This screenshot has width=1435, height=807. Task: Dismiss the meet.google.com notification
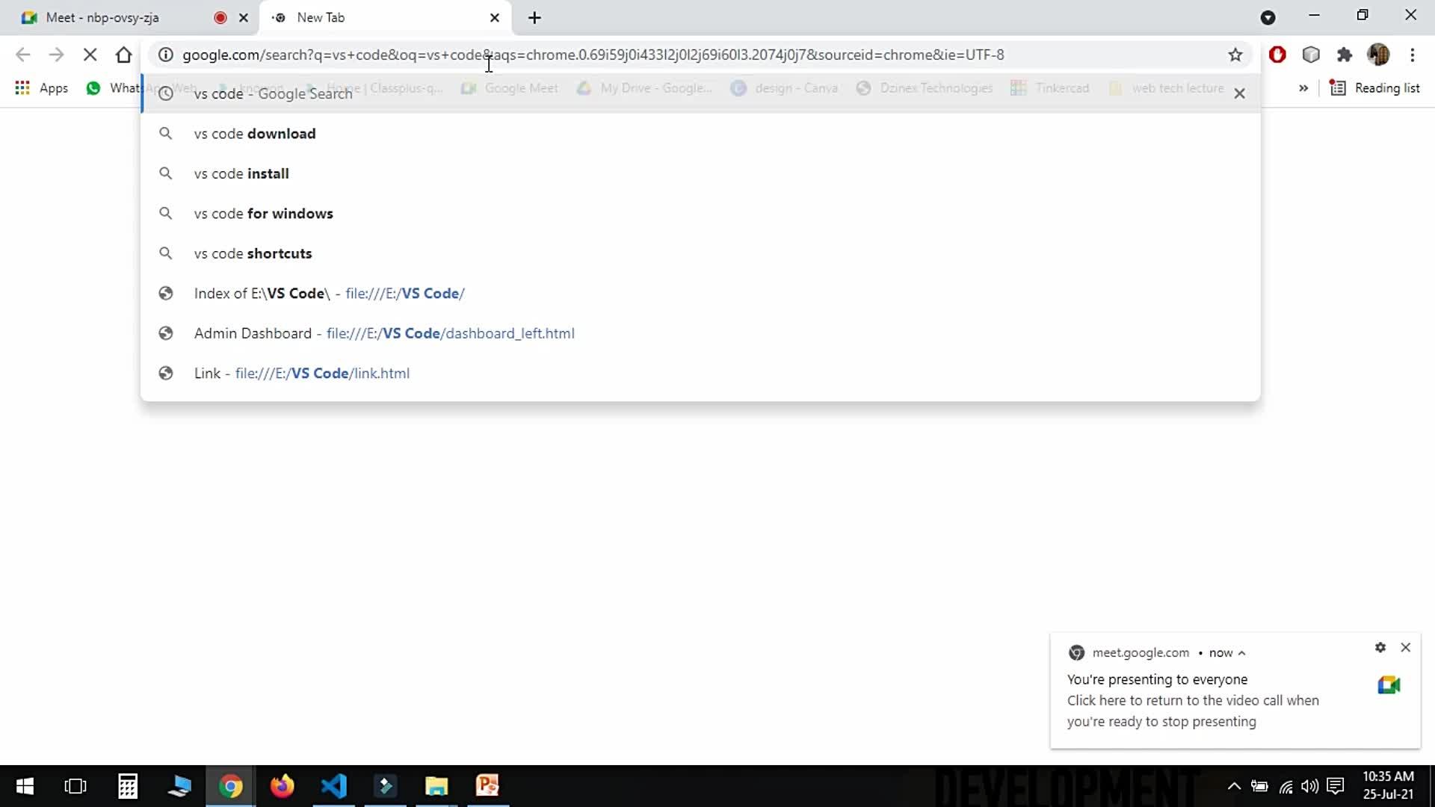(x=1406, y=647)
